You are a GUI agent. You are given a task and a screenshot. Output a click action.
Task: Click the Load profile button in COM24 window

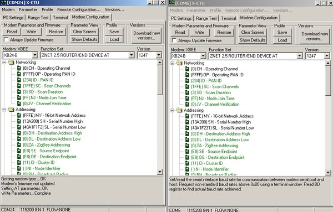coord(114,40)
